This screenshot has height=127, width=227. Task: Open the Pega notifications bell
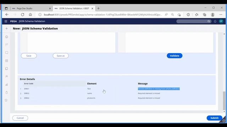pyautogui.click(x=215, y=21)
